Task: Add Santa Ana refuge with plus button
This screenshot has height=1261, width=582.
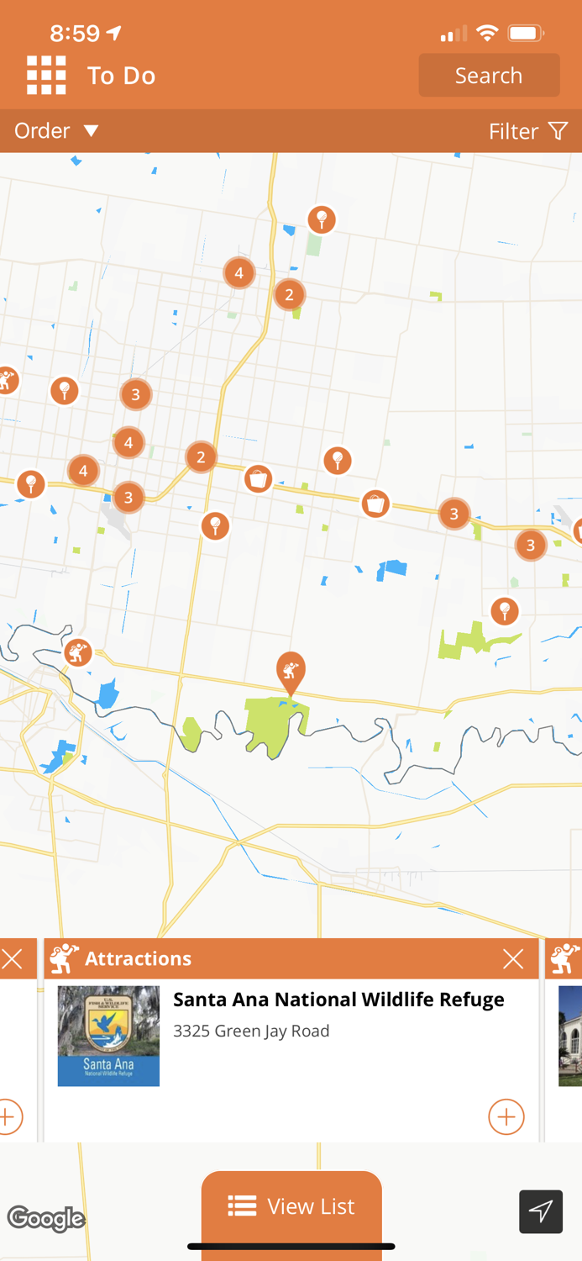Action: [x=506, y=1116]
